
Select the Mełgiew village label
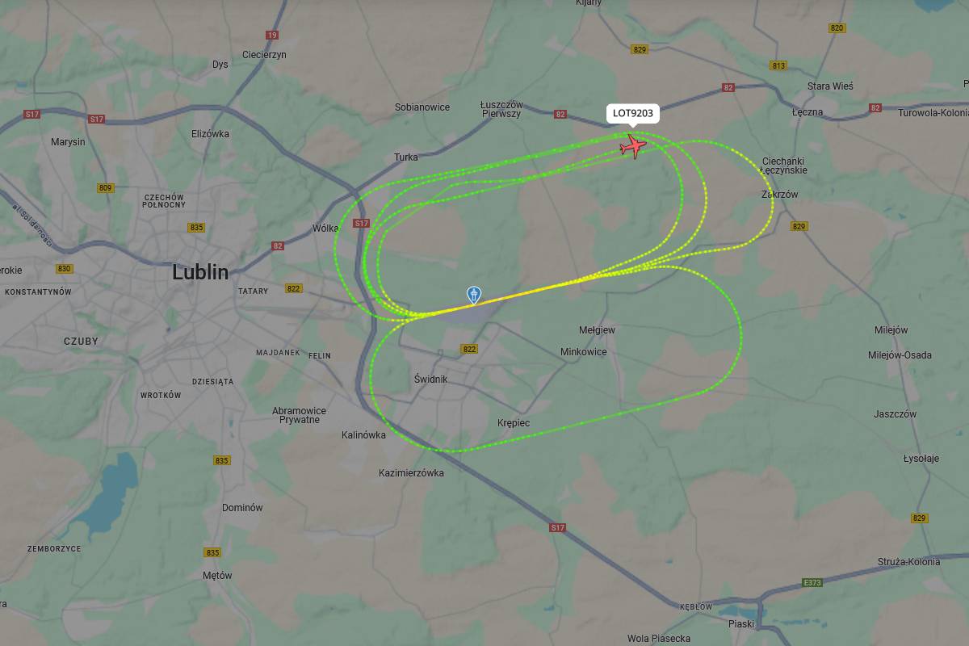[x=598, y=330]
